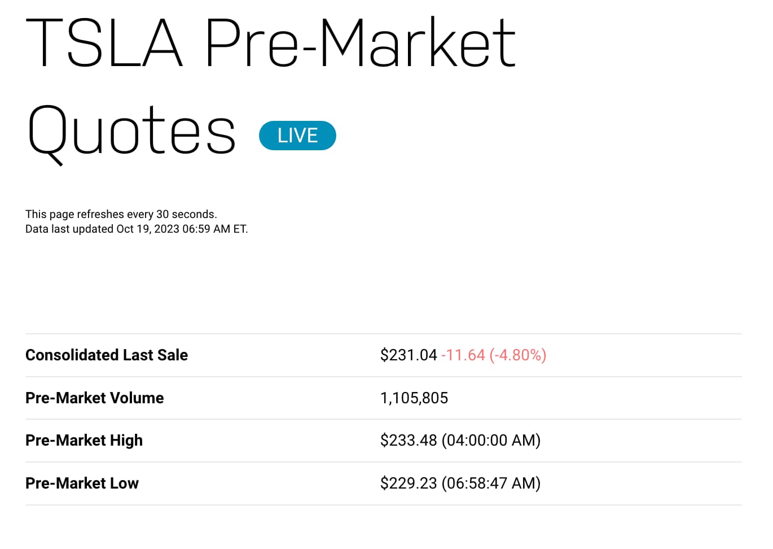
Task: Select the Consolidated Last Sale label
Action: pyautogui.click(x=107, y=355)
